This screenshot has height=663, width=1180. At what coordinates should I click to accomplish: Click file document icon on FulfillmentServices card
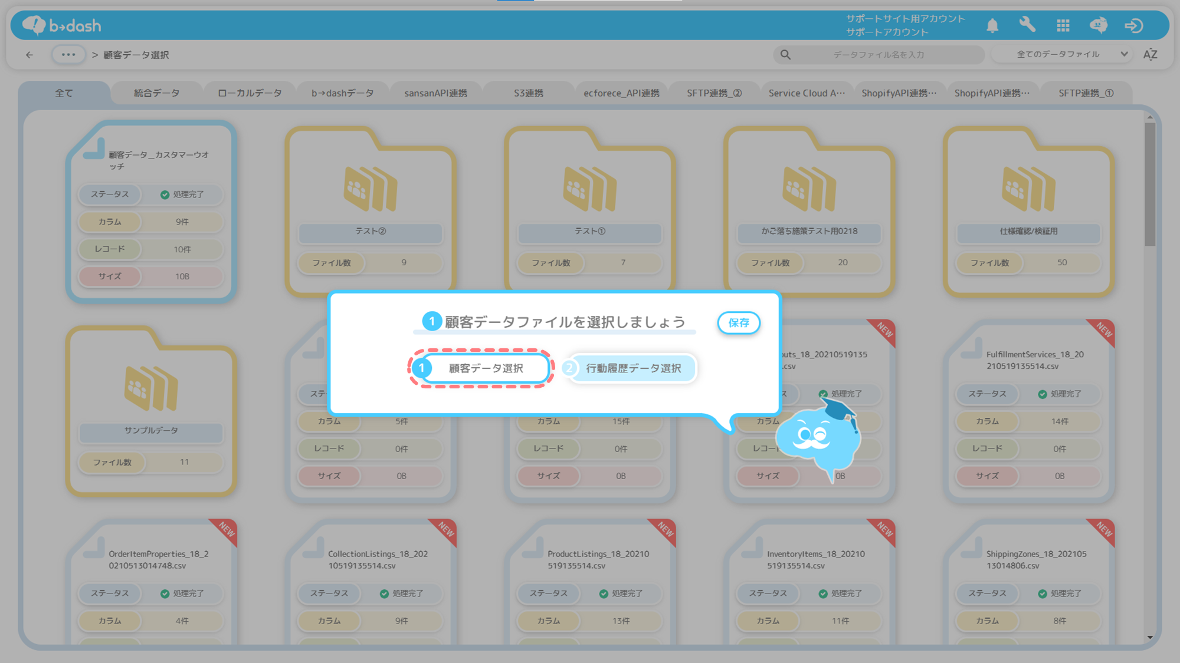pos(971,349)
